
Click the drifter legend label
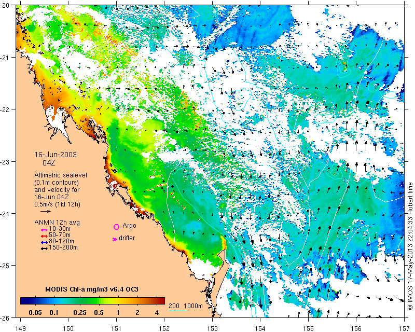(127, 238)
